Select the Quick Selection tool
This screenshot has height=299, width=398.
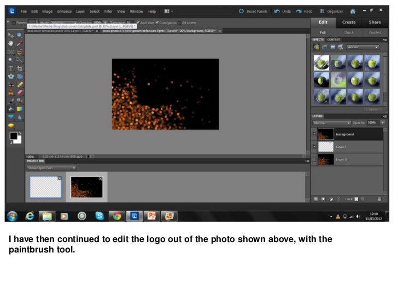20,60
